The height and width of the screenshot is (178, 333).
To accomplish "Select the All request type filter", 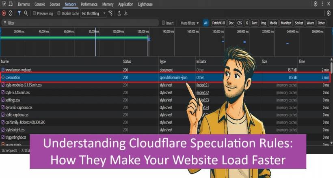I will pos(205,23).
